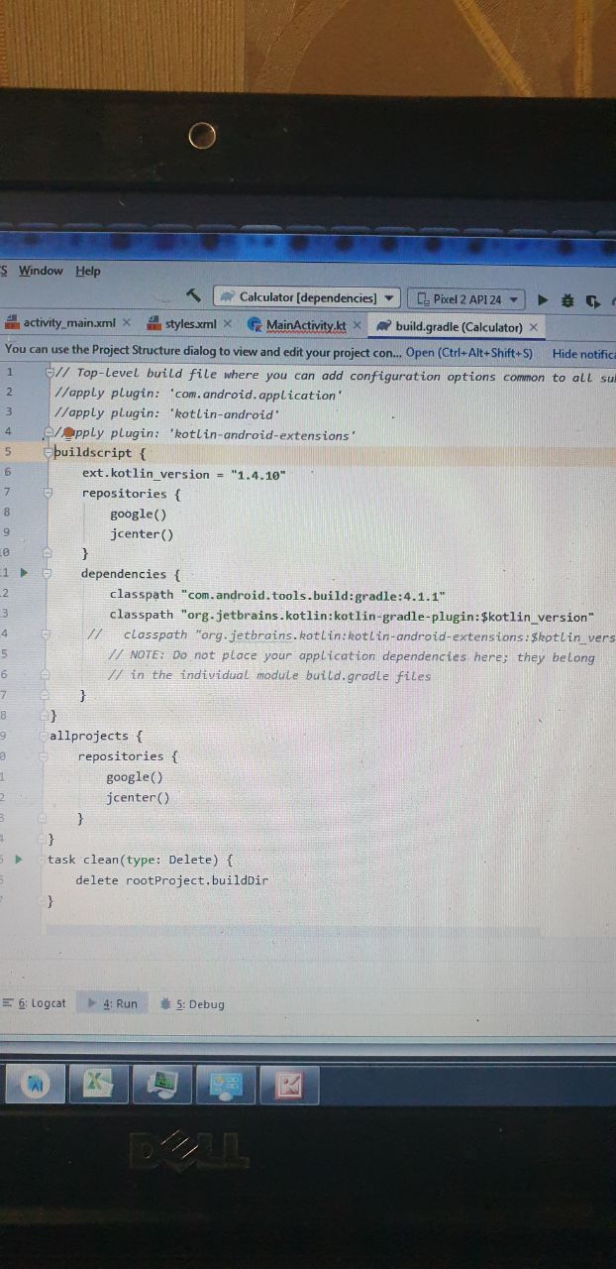Open the fourth taskbar icon with blue panels
Viewport: 616px width, 1269px height.
[226, 1086]
